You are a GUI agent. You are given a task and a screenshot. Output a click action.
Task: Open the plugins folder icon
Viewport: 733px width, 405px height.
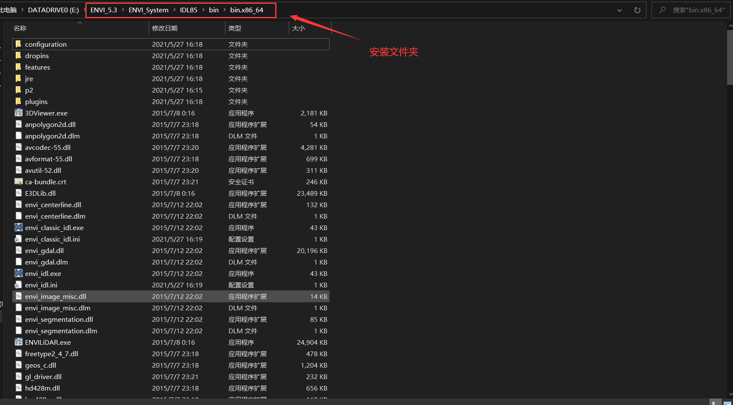click(18, 101)
